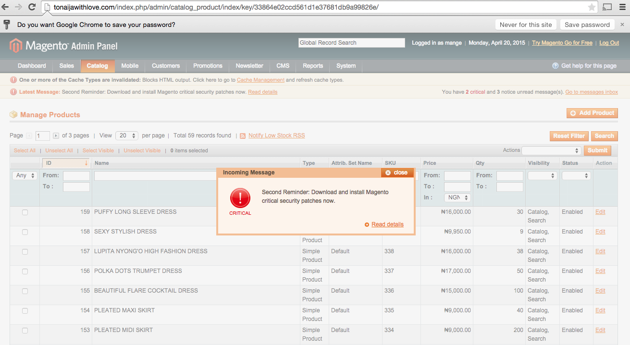Open the Dashboard menu
The image size is (630, 345).
point(32,66)
